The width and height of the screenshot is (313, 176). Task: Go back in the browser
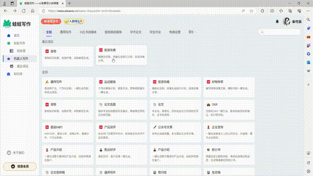(6, 11)
